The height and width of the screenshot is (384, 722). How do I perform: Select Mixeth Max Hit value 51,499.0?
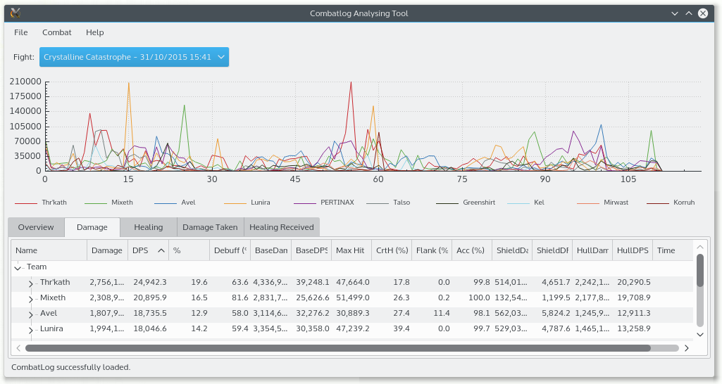point(353,297)
